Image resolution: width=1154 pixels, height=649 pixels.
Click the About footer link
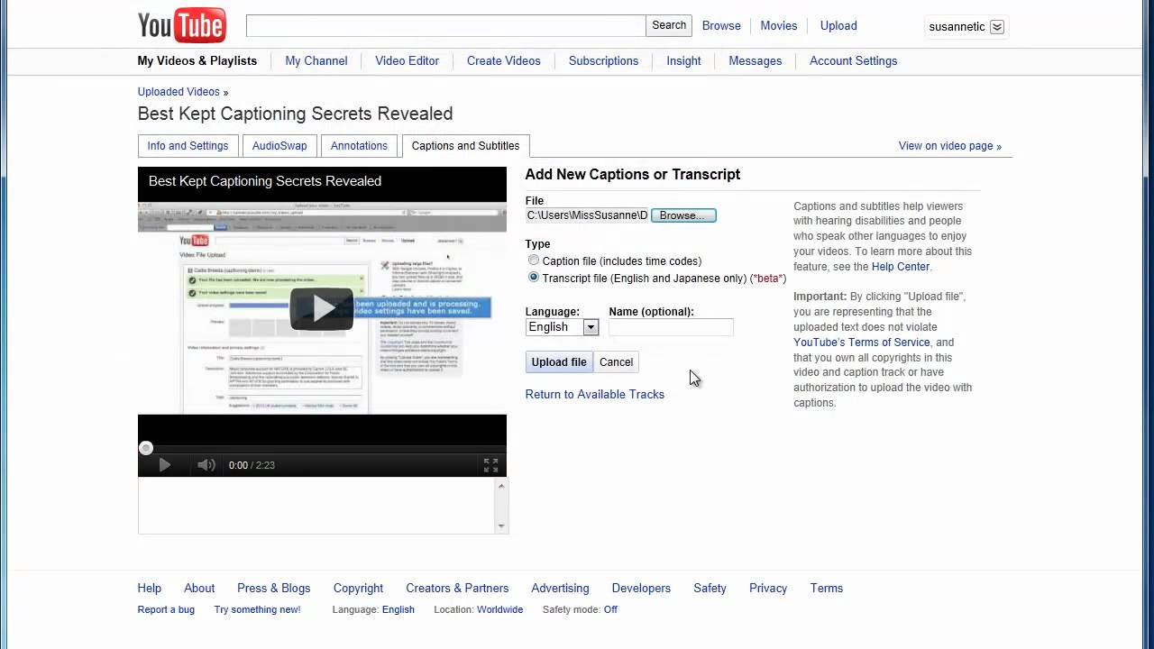pyautogui.click(x=199, y=589)
